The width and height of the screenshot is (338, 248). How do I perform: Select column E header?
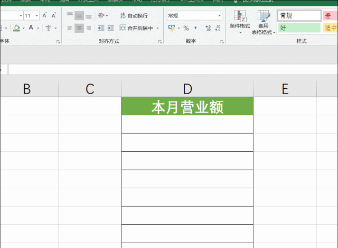[285, 88]
